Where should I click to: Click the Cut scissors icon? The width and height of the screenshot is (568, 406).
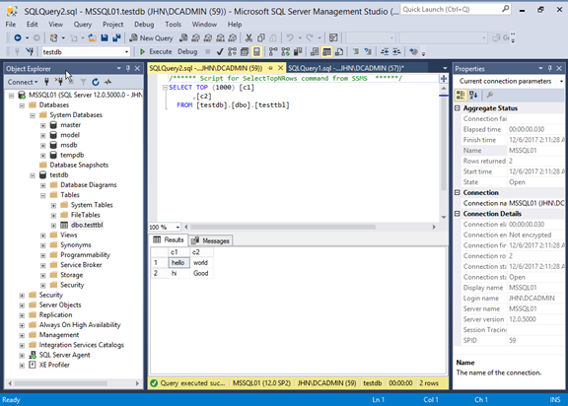coord(248,37)
